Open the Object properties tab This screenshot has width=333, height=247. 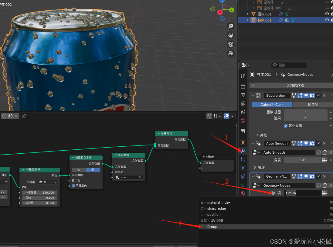click(x=243, y=142)
